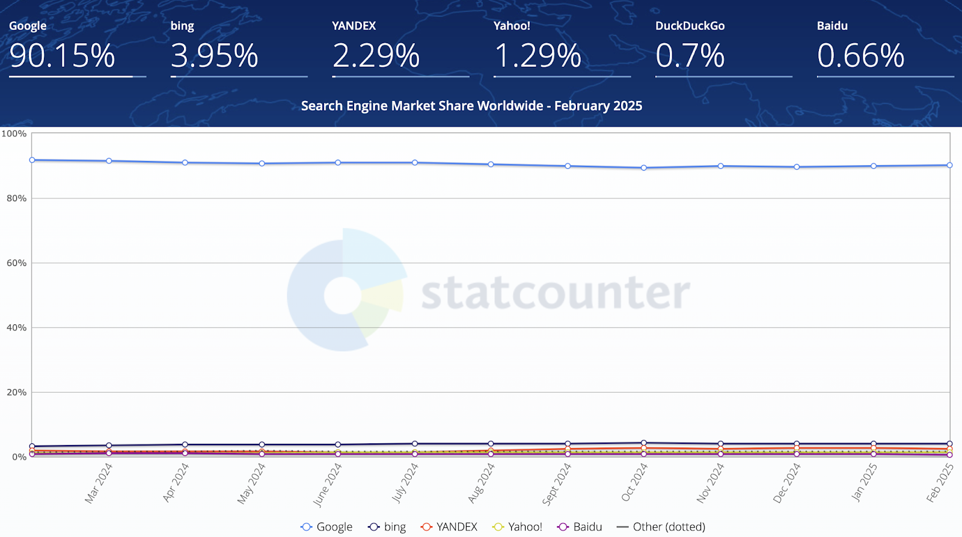Click the Yahoo! 1.29% stat header
Screen dimensions: 962x537
click(x=562, y=48)
